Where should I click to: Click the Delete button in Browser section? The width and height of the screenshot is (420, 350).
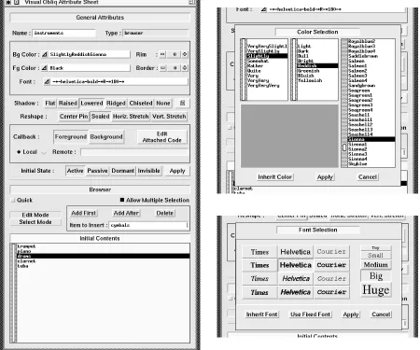[x=164, y=213]
